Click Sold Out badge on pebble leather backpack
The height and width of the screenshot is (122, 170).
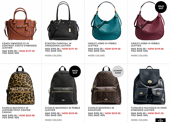click(x=75, y=72)
